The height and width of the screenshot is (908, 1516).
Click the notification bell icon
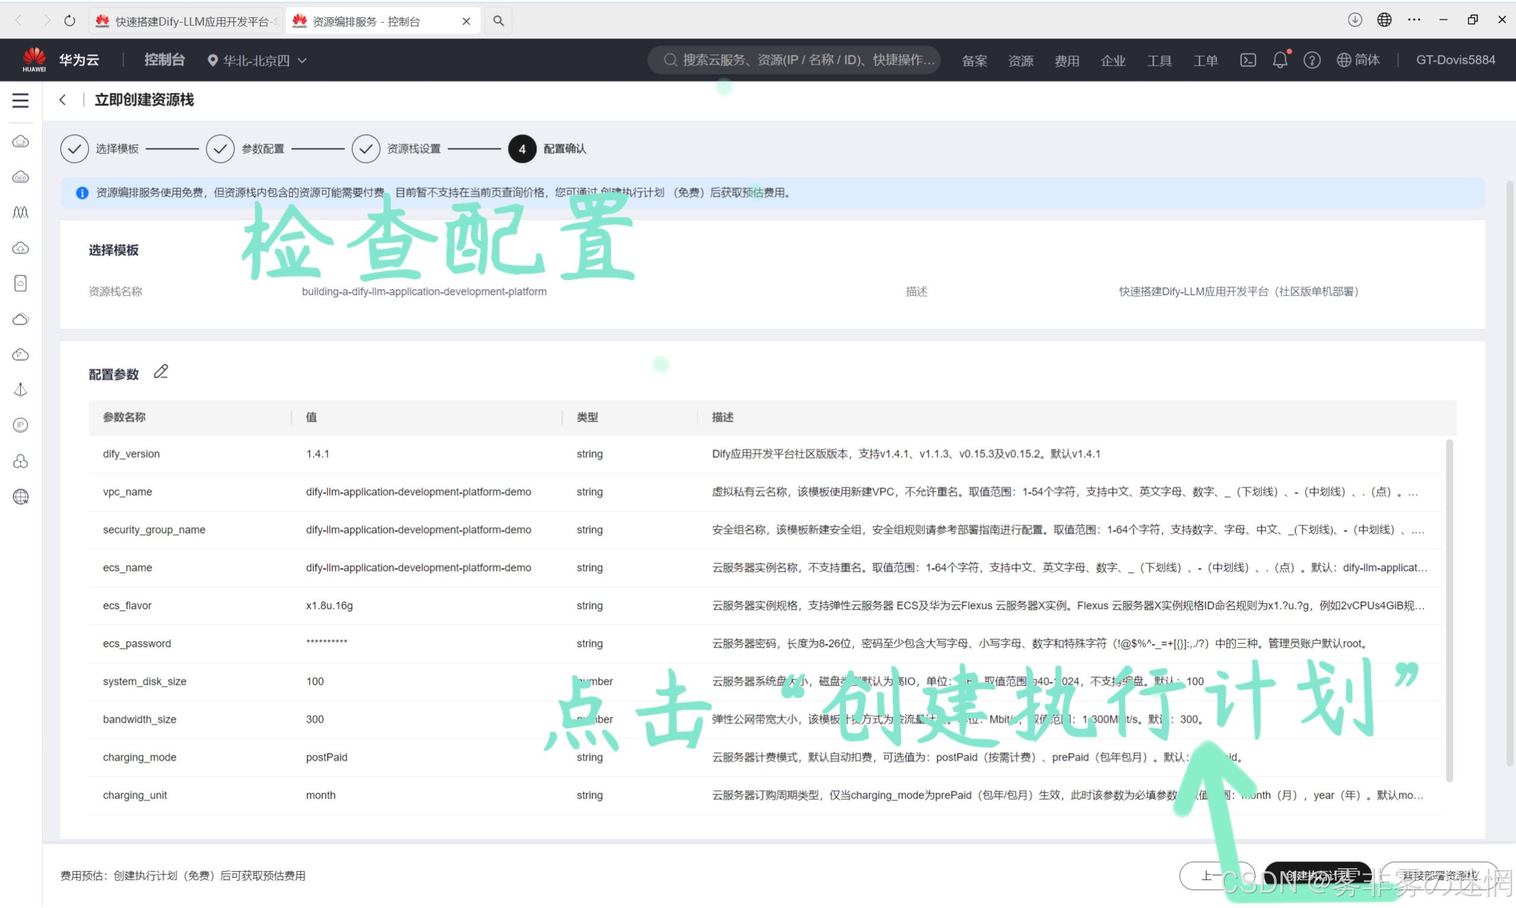(x=1279, y=60)
